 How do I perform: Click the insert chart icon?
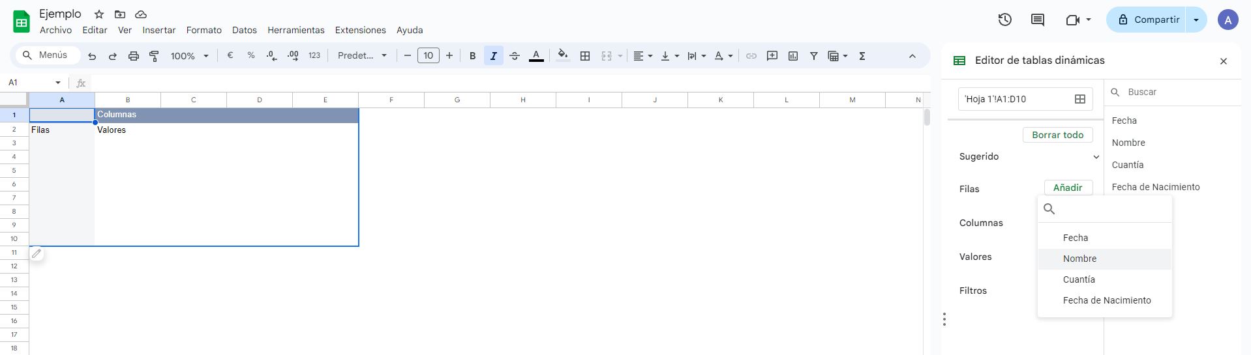793,56
